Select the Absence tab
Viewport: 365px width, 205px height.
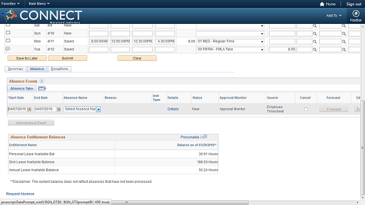point(36,69)
